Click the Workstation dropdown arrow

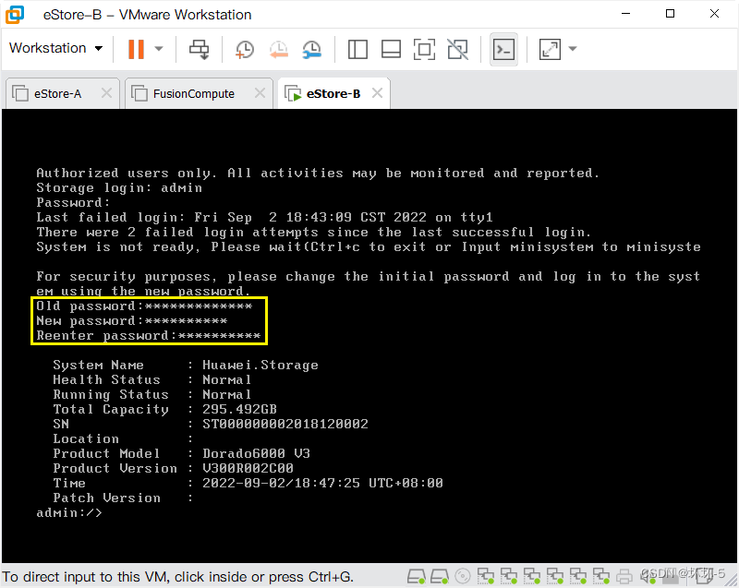coord(99,49)
